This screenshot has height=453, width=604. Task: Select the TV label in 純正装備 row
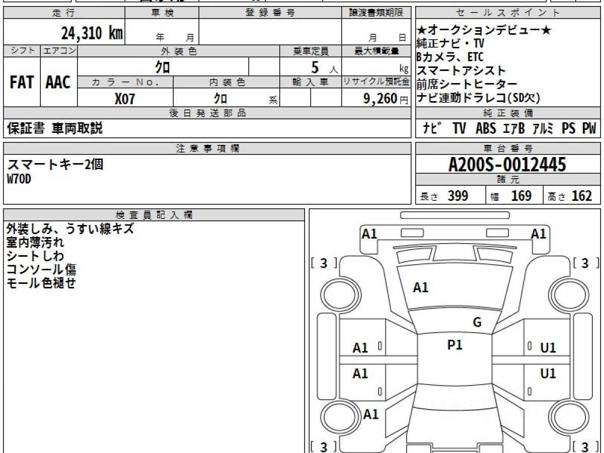tap(459, 128)
